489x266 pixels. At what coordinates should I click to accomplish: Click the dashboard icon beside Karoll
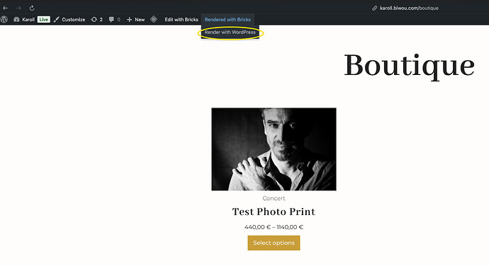pyautogui.click(x=16, y=19)
